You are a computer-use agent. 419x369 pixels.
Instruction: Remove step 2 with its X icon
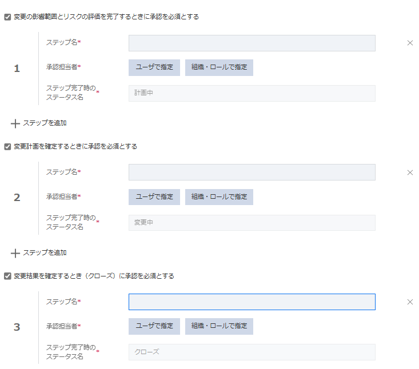pyautogui.click(x=410, y=173)
